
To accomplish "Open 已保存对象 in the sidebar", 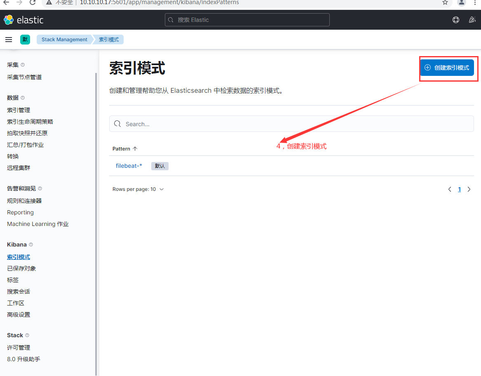I will pos(21,268).
